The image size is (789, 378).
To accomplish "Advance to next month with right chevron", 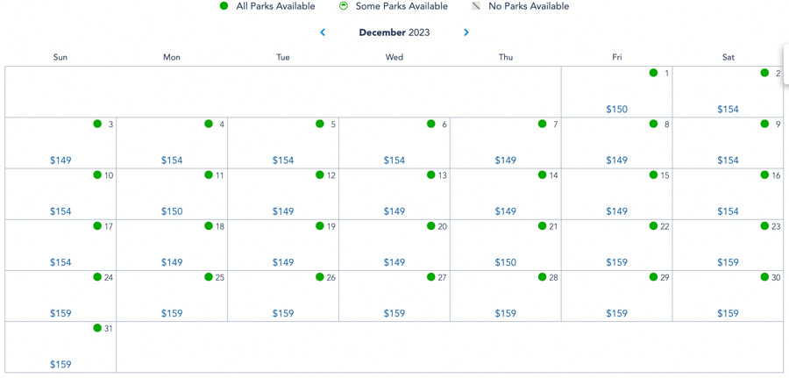I will (x=466, y=32).
